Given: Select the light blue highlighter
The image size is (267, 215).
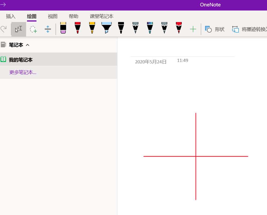Looking at the screenshot, I should 106,28.
